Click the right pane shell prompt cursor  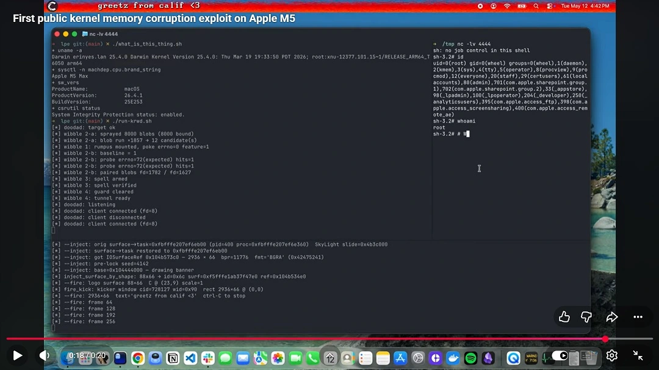467,134
